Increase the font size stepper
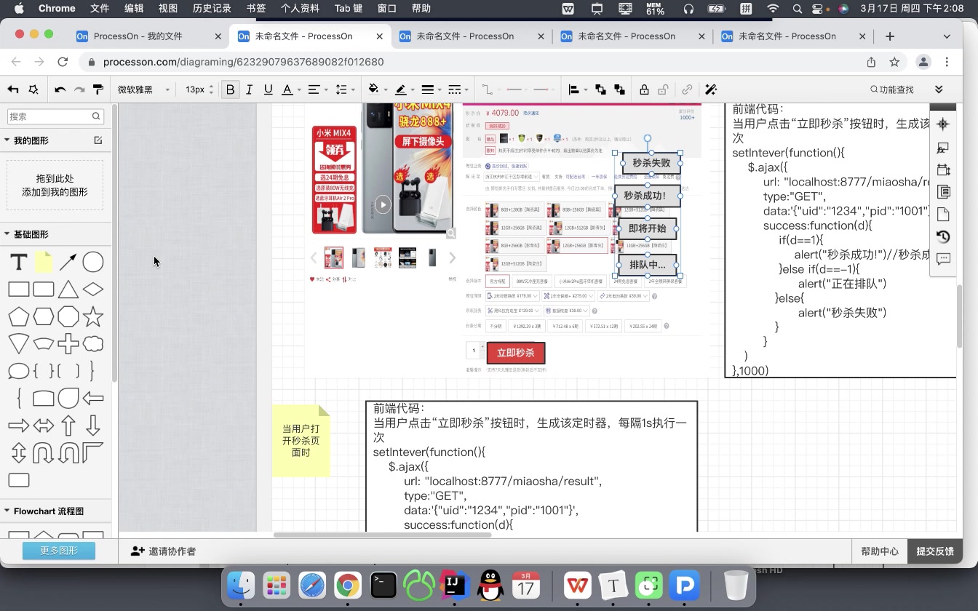 [x=211, y=87]
